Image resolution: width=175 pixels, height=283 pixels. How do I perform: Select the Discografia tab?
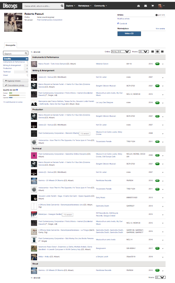pyautogui.click(x=11, y=45)
